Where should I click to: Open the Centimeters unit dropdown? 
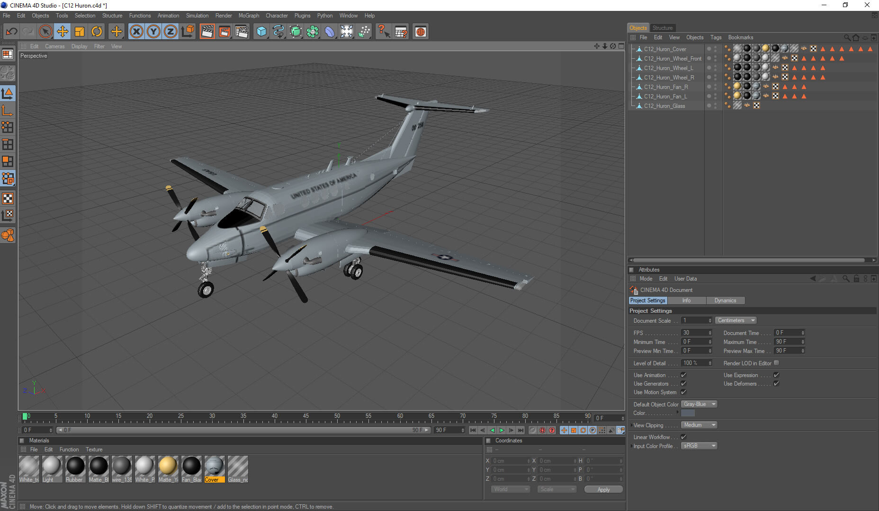click(x=735, y=320)
